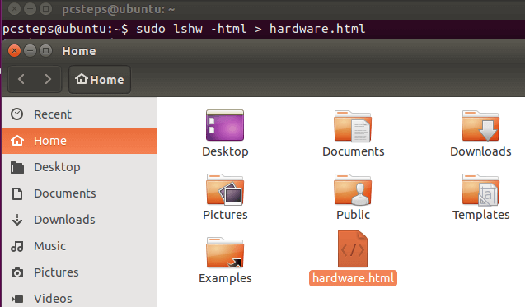Open the Desktop folder icon in file grid
Viewport: 525px width, 307px height.
225,125
